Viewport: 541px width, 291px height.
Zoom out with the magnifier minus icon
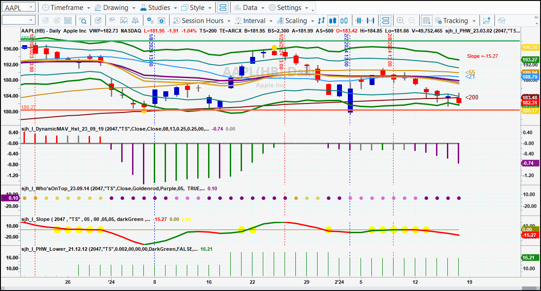pos(412,21)
